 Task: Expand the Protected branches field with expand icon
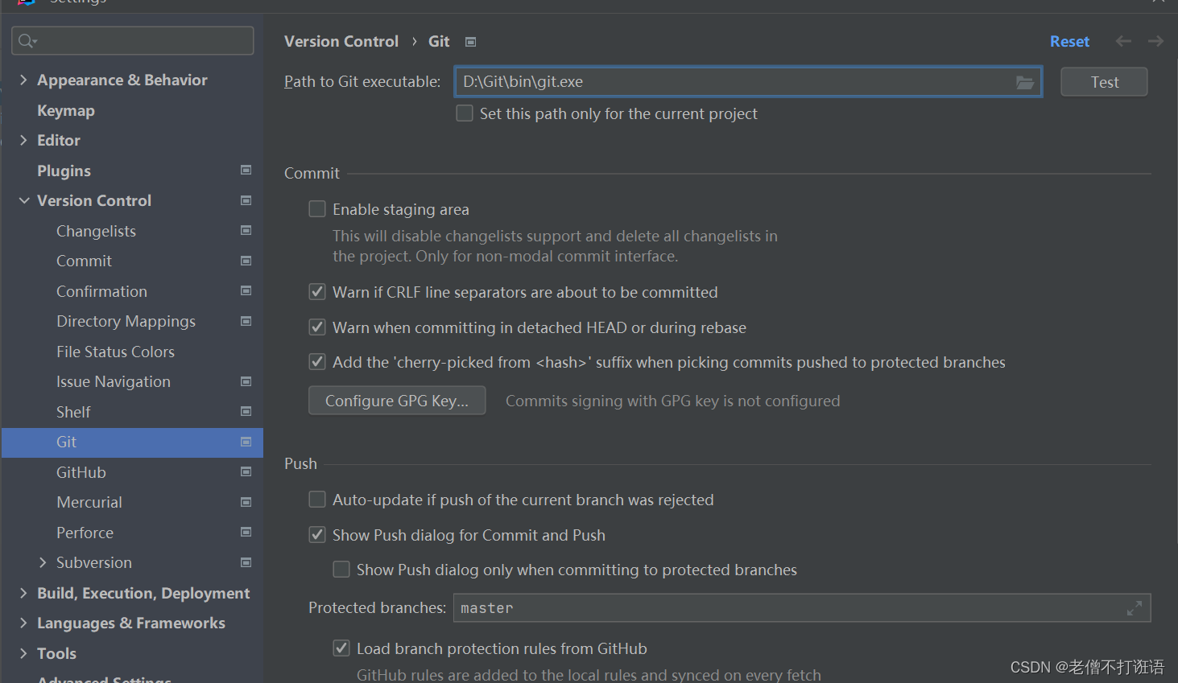[1134, 608]
